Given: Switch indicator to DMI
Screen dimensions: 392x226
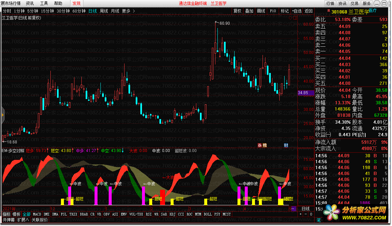Looking at the screenshot, I should 47,214.
